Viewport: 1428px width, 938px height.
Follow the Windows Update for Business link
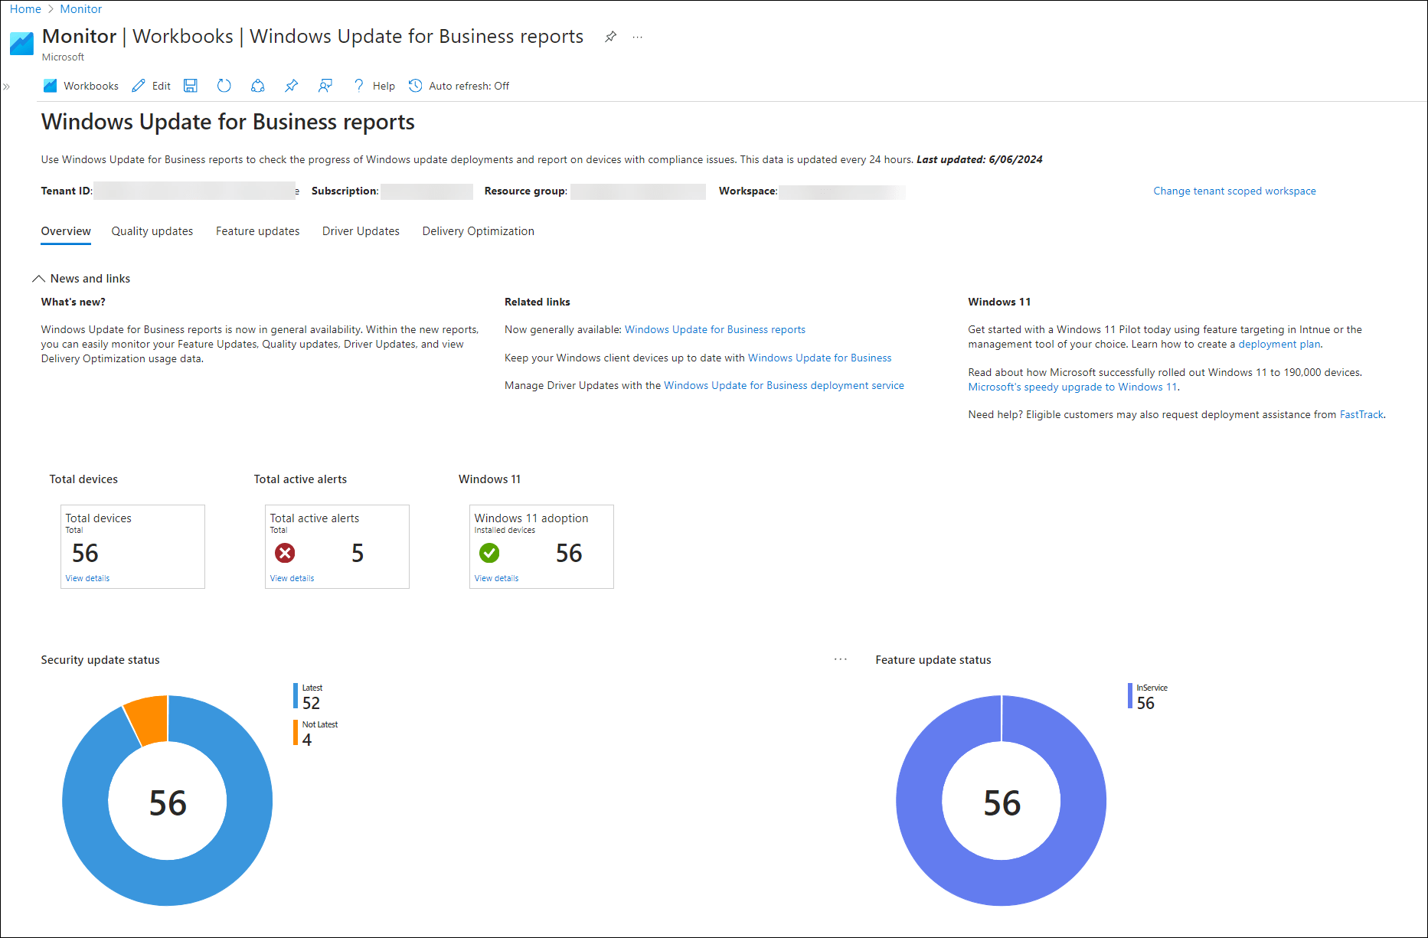point(820,358)
